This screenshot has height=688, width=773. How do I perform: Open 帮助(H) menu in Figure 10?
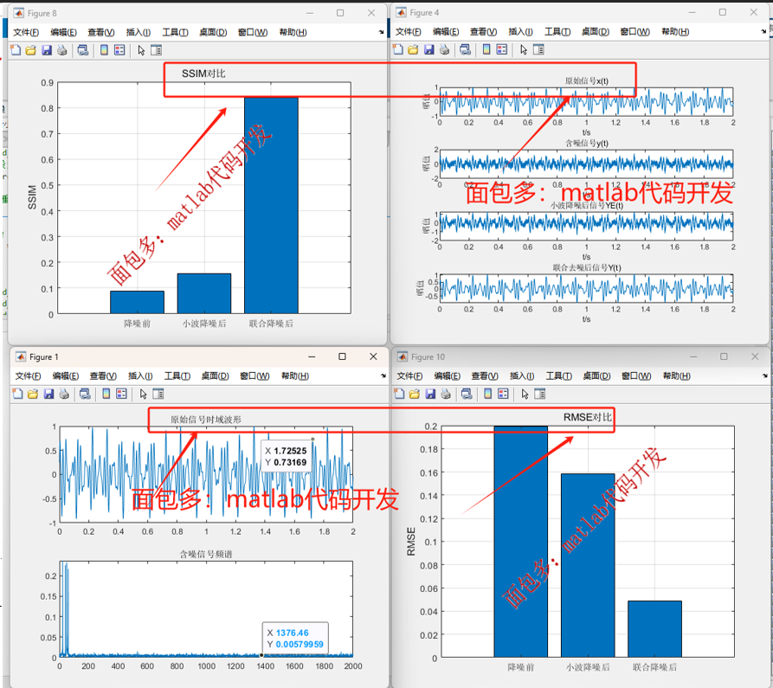(x=676, y=376)
